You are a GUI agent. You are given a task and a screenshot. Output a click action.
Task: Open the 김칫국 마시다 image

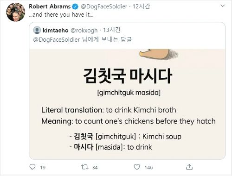click(127, 104)
